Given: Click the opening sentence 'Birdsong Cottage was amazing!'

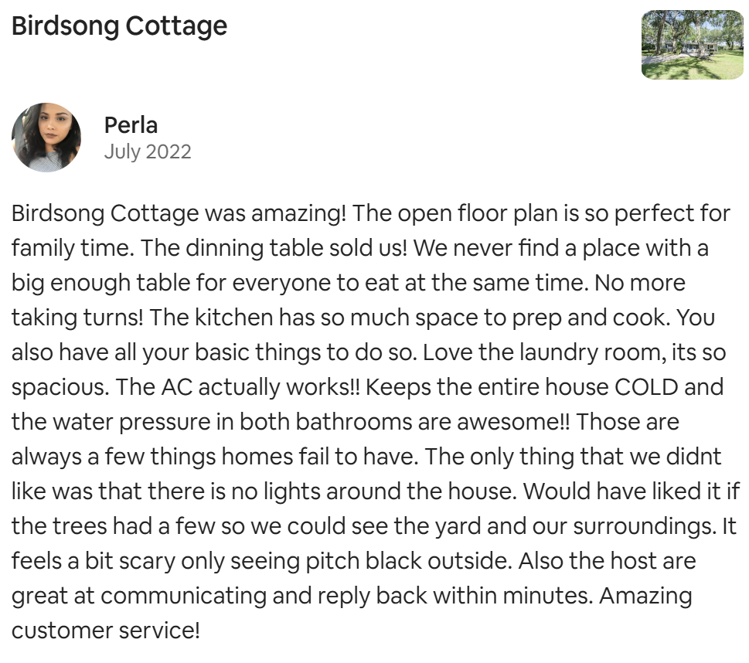Looking at the screenshot, I should (x=179, y=213).
